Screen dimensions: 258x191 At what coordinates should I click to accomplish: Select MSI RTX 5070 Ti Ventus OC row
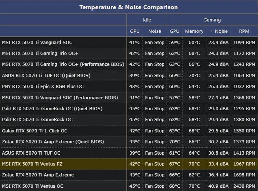(x=32, y=186)
